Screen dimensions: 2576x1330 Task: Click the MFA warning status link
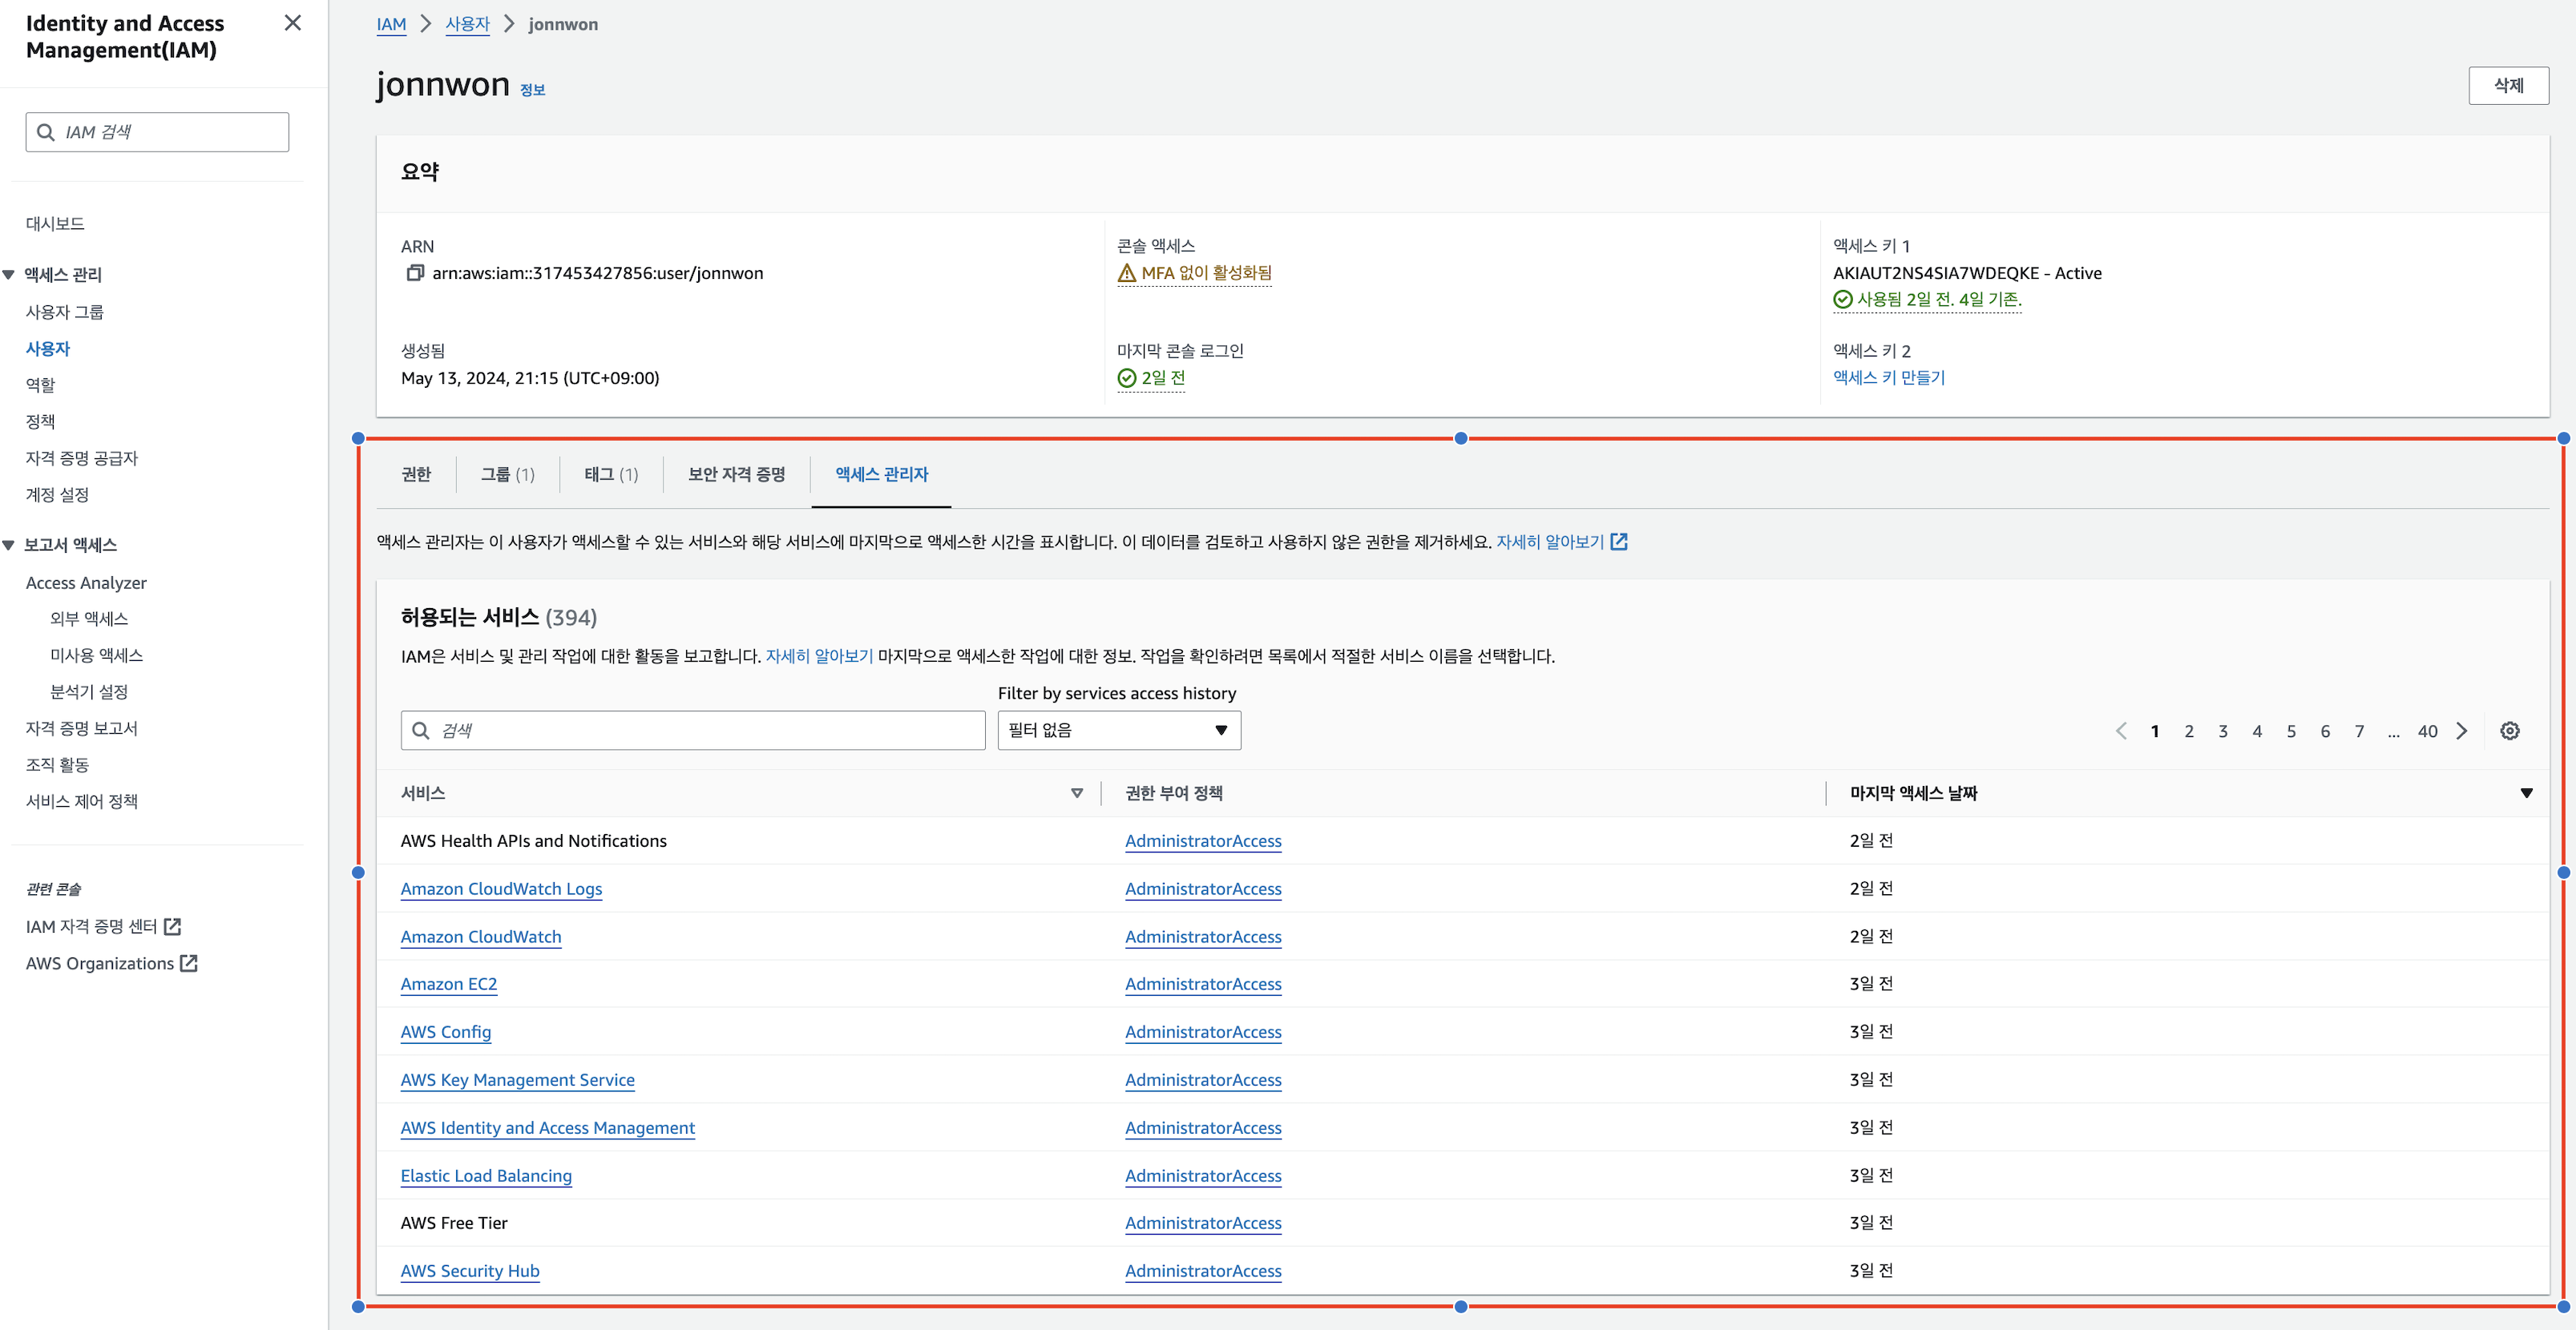click(1205, 273)
